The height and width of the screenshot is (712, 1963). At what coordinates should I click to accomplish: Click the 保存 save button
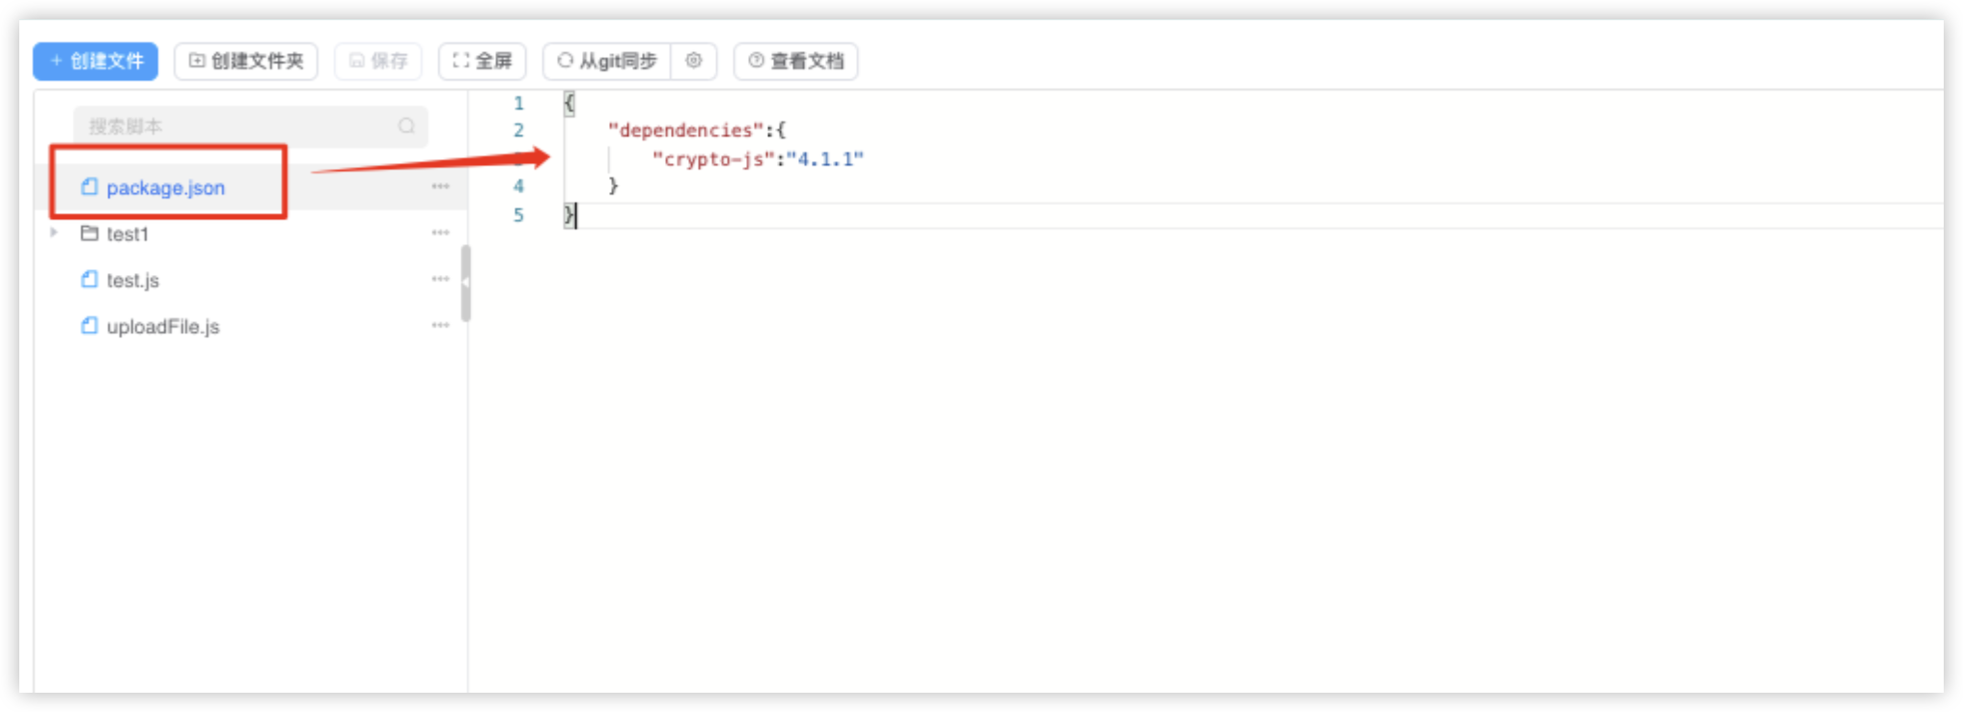pos(378,62)
